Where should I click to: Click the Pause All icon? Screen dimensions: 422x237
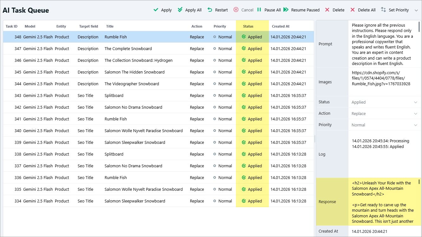[259, 10]
